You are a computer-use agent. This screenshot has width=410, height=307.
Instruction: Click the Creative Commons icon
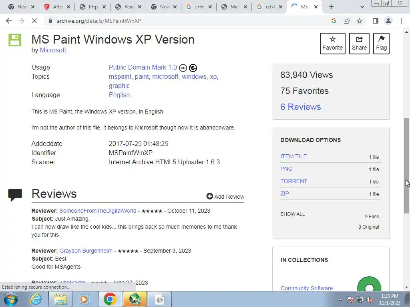pos(183,68)
